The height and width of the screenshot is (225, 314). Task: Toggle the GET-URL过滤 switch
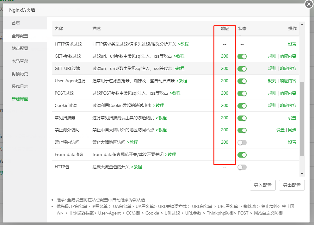point(242,69)
